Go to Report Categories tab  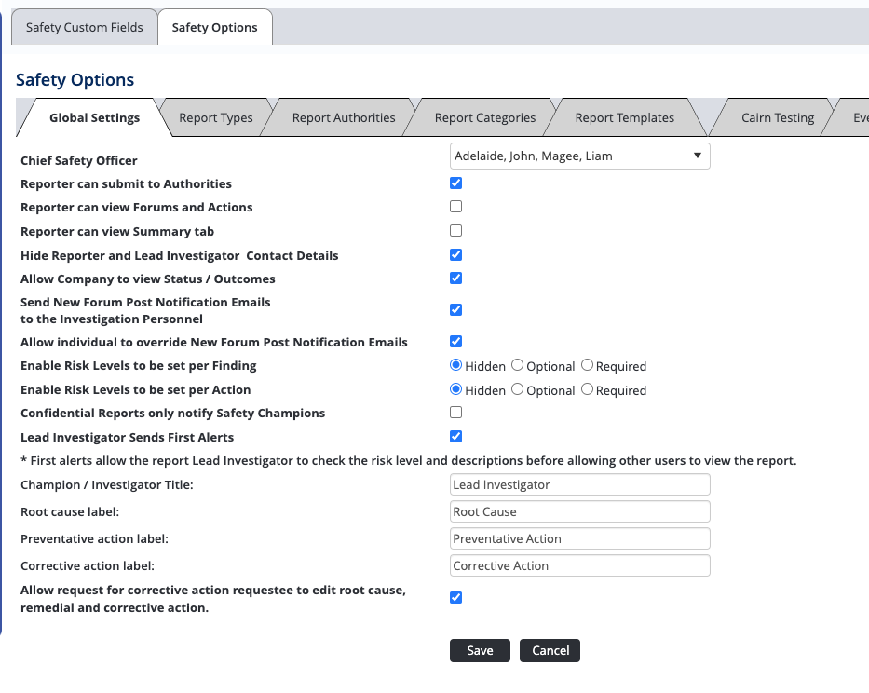tap(485, 117)
